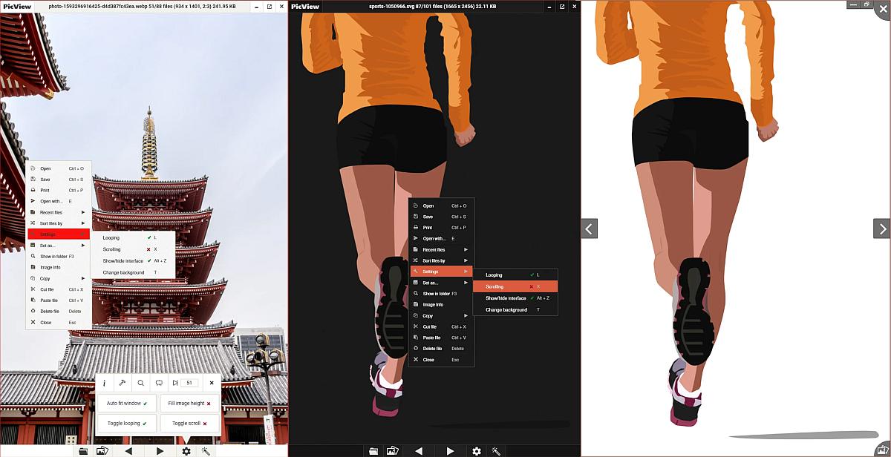The image size is (891, 457).
Task: Click Toggle looping button
Action: (127, 424)
